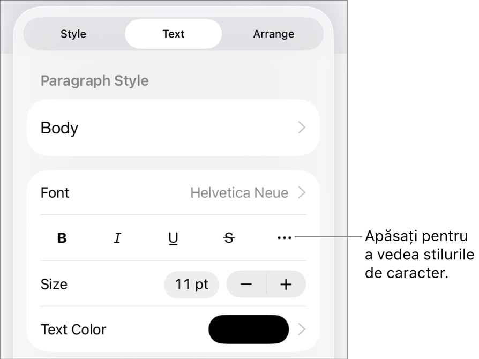This screenshot has height=359, width=479.
Task: Click the Paragraph Style heading
Action: coord(95,81)
